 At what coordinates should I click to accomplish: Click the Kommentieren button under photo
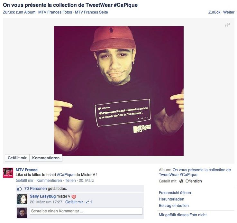(x=46, y=158)
